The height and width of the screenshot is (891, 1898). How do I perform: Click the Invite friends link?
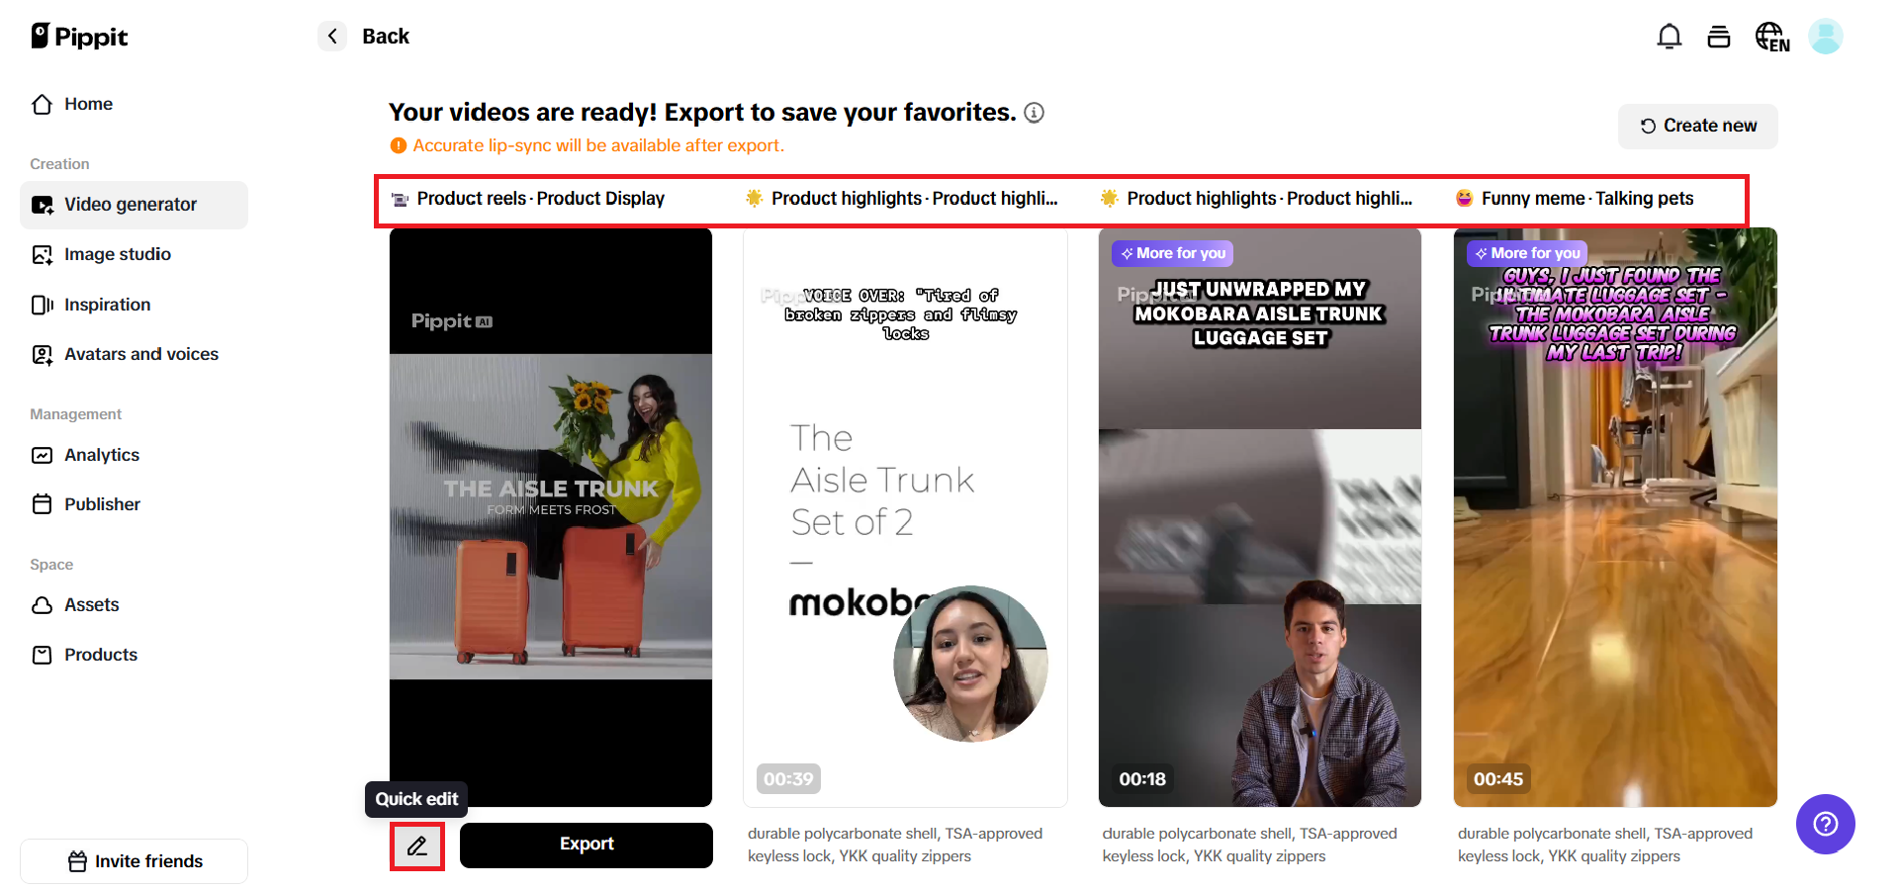pyautogui.click(x=134, y=860)
